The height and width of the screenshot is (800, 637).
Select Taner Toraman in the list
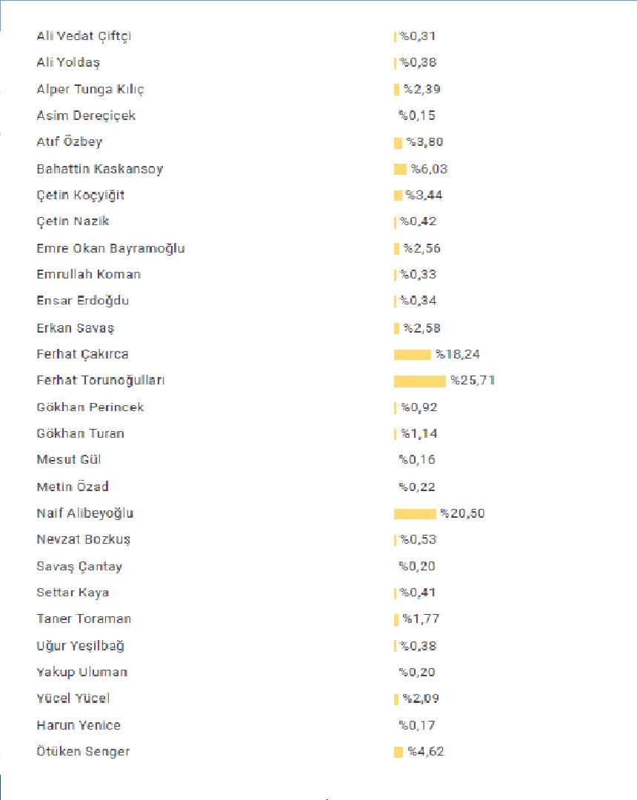84,619
